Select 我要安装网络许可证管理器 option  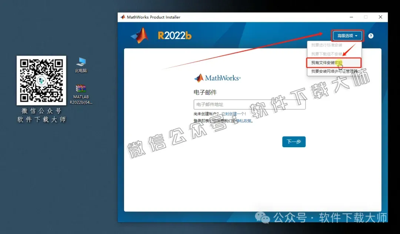(334, 71)
